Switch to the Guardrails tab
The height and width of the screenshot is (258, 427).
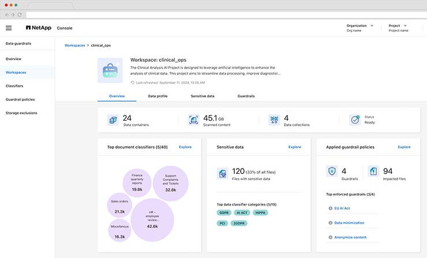pyautogui.click(x=246, y=96)
